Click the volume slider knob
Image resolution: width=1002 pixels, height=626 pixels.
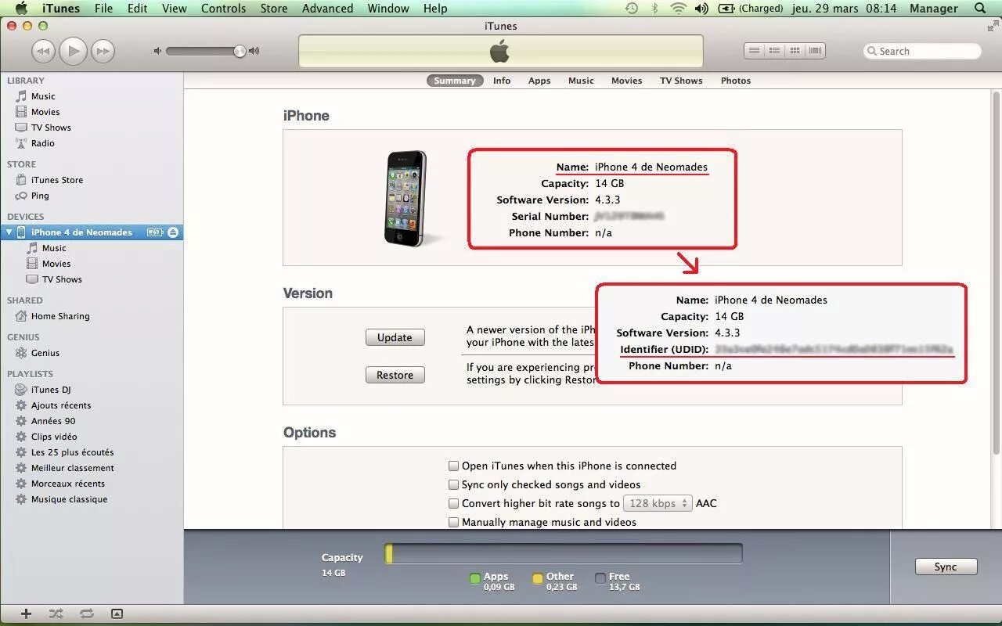click(x=240, y=51)
